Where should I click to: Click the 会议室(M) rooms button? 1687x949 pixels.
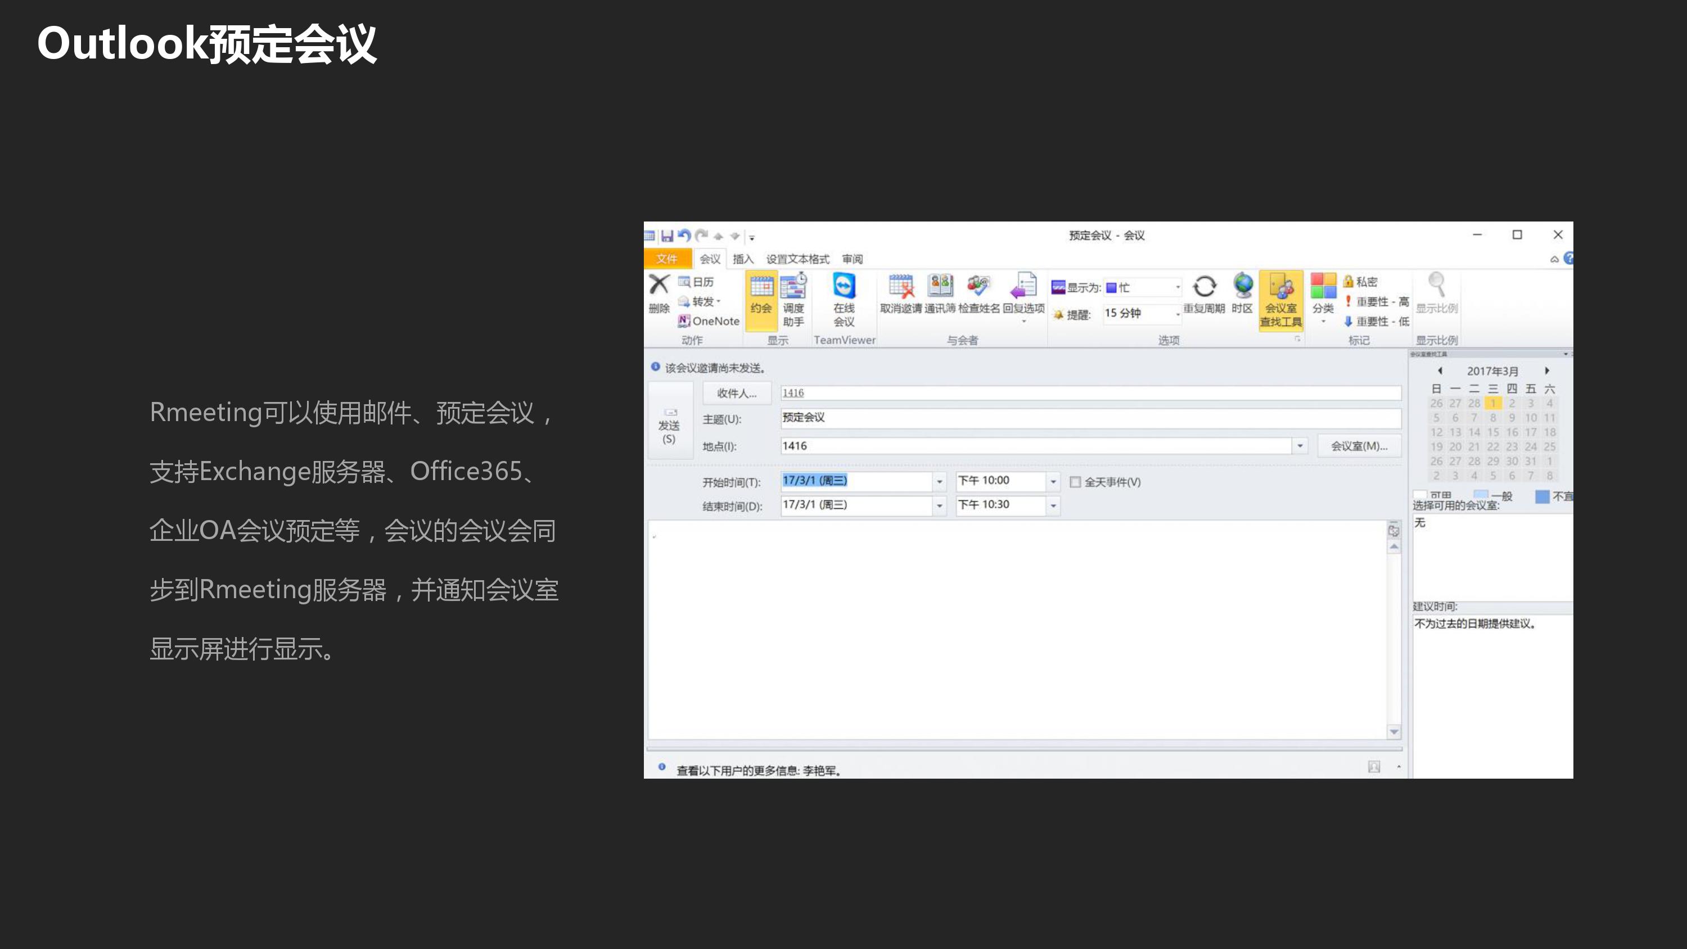point(1359,446)
